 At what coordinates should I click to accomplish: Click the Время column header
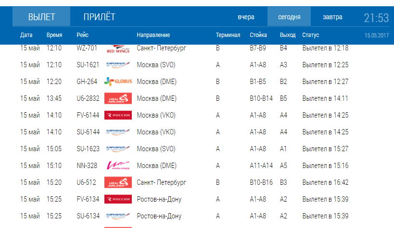tap(54, 35)
